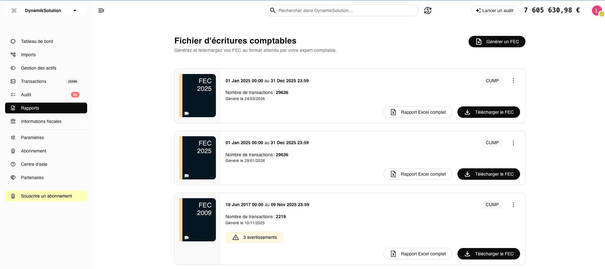Open the Transactions page
The width and height of the screenshot is (605, 269).
(x=46, y=81)
